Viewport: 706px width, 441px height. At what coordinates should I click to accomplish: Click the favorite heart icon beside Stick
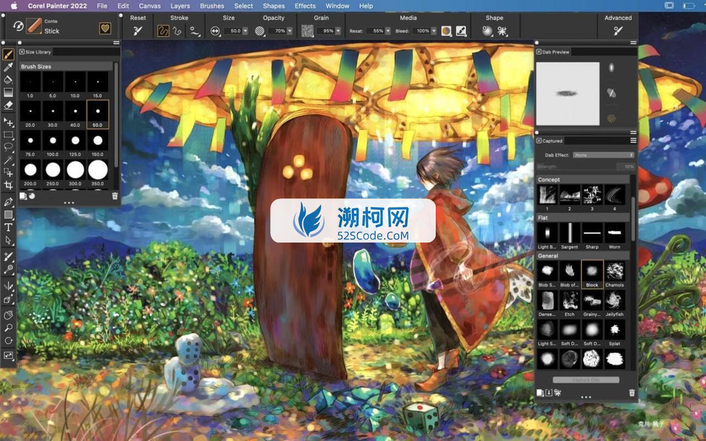[105, 28]
